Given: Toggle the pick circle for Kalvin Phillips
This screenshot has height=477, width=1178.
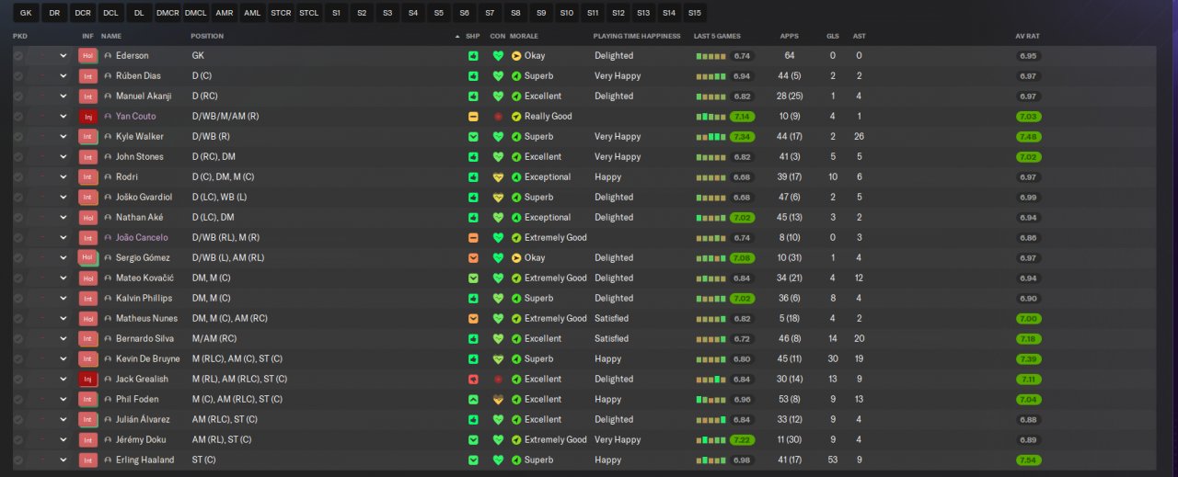Looking at the screenshot, I should [x=17, y=299].
